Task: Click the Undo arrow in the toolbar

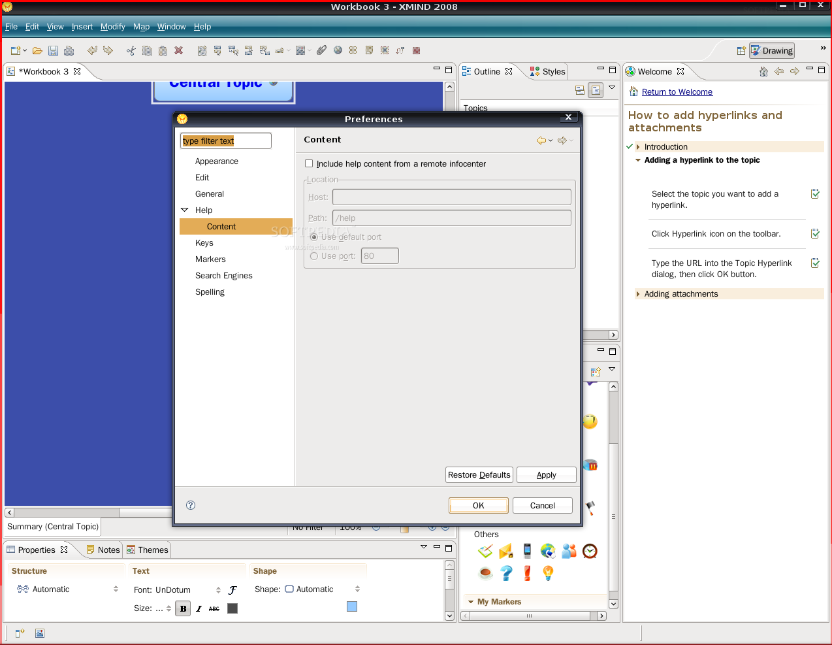Action: click(92, 50)
